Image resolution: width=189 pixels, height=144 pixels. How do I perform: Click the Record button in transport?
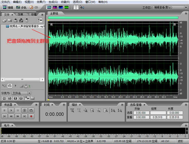pos(31,116)
